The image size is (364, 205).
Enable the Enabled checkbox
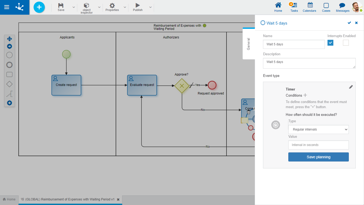(x=346, y=43)
